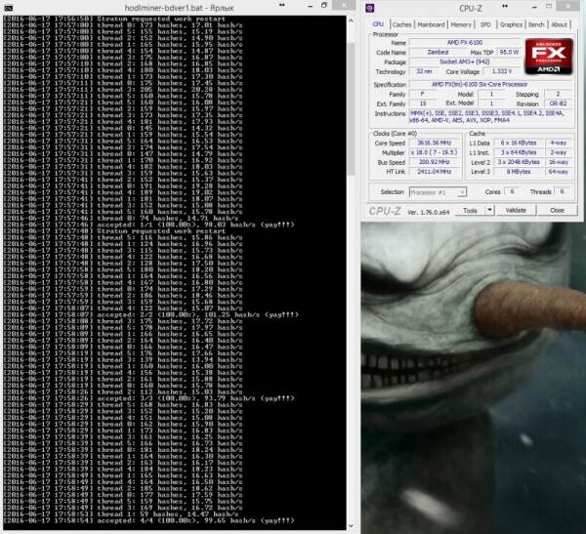586x534 pixels.
Task: Switch to the Caches tab
Action: coord(401,24)
